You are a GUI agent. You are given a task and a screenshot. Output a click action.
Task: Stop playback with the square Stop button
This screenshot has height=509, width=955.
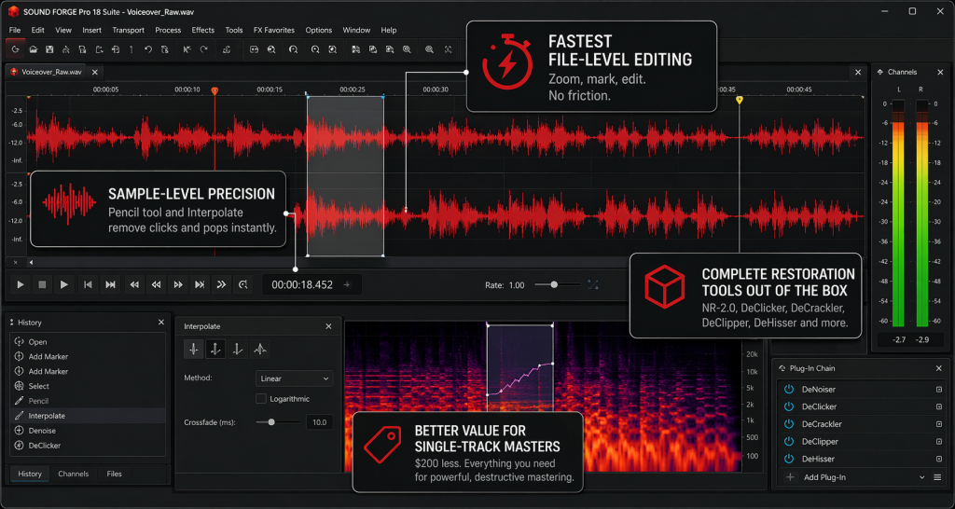pos(42,284)
